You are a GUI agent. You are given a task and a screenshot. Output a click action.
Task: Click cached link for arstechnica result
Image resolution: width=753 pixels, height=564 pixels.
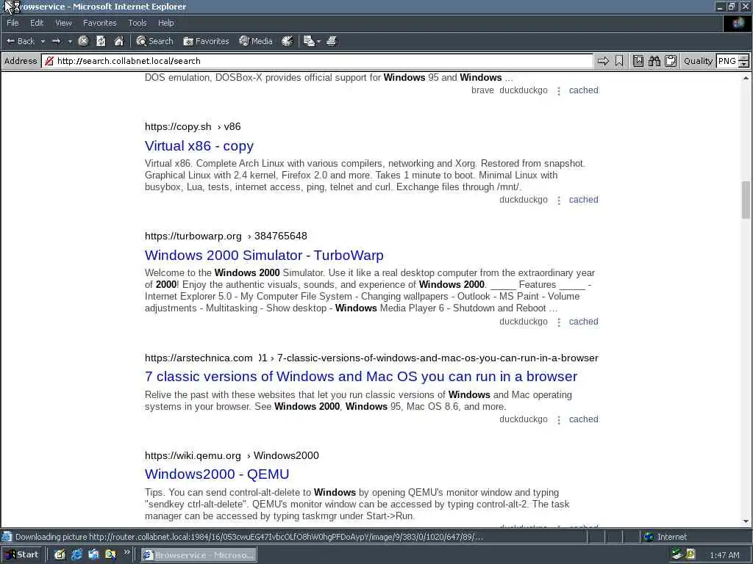point(583,419)
